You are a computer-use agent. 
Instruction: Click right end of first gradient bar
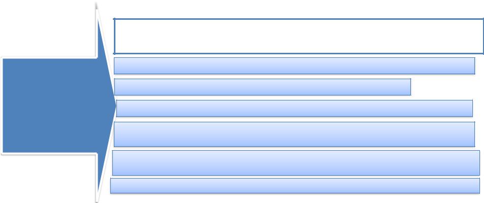pos(471,65)
